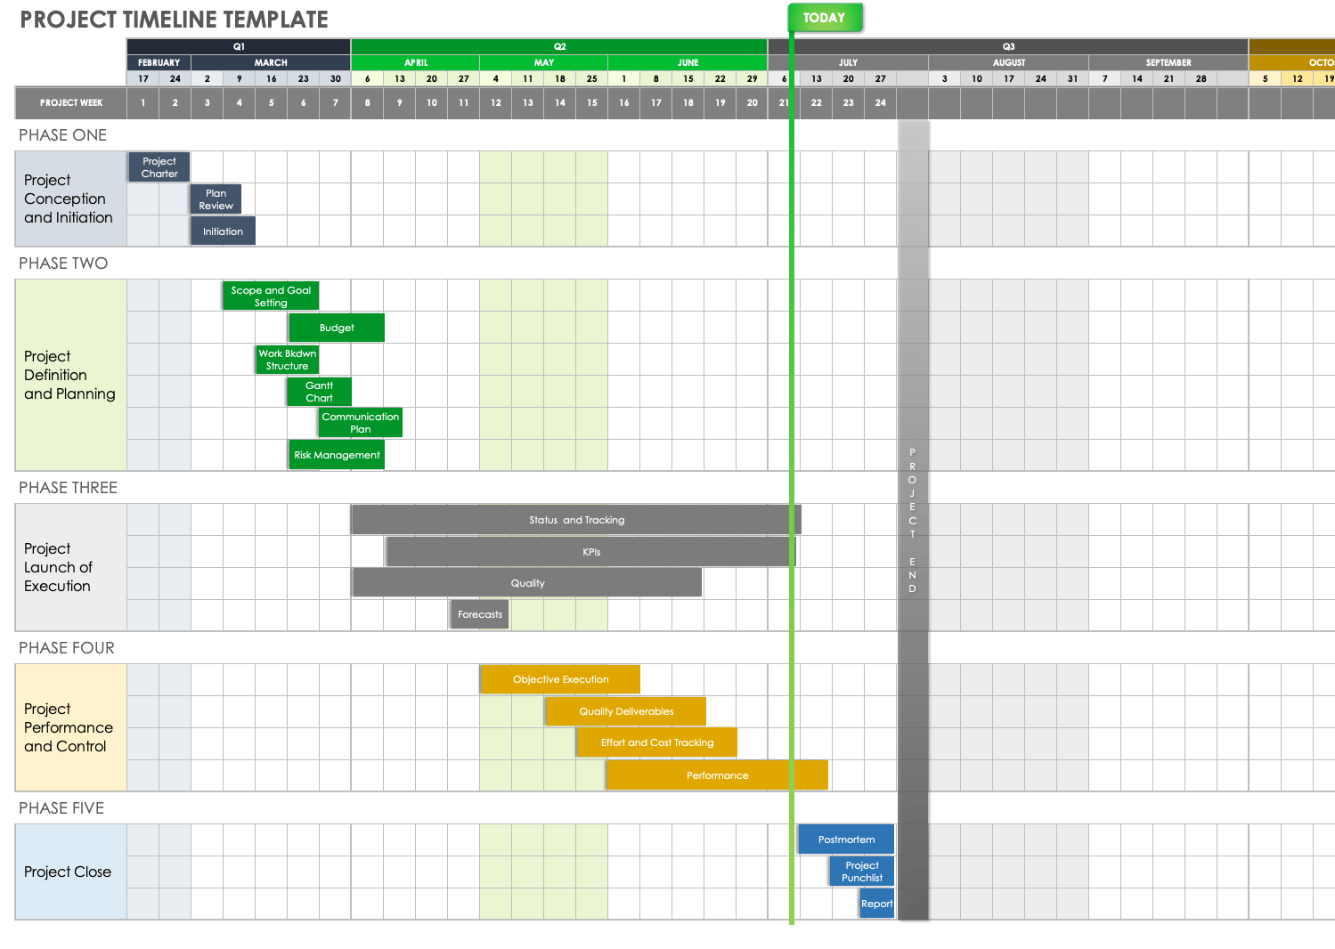Click the KPIs task bar
This screenshot has height=949, width=1335.
tap(591, 552)
